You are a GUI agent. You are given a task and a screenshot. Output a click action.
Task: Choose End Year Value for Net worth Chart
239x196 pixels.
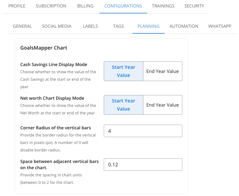coord(163,105)
